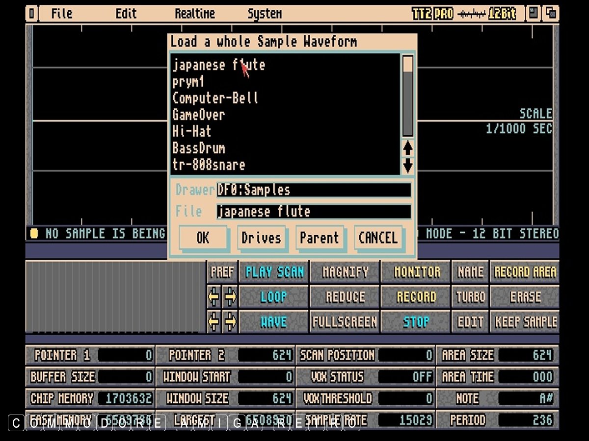Enable TURBO mode
Image resolution: width=589 pixels, height=441 pixels.
[x=470, y=297]
